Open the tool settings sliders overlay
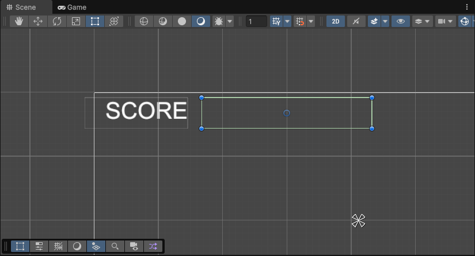Image resolution: width=475 pixels, height=256 pixels. (x=39, y=246)
